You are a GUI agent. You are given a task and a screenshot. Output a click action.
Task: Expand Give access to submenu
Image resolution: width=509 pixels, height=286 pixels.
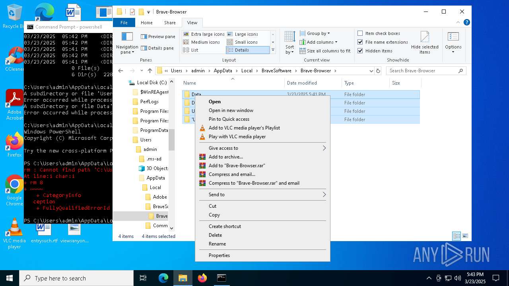coord(262,148)
